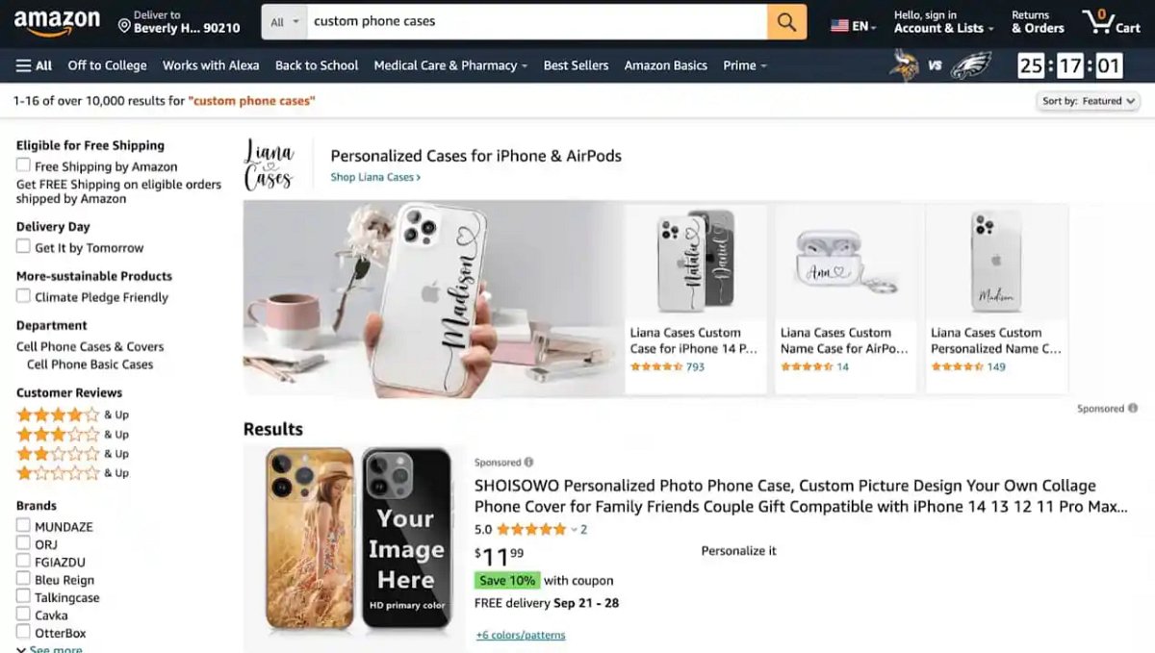Click the Amazon logo
The image size is (1155, 653).
[x=58, y=20]
